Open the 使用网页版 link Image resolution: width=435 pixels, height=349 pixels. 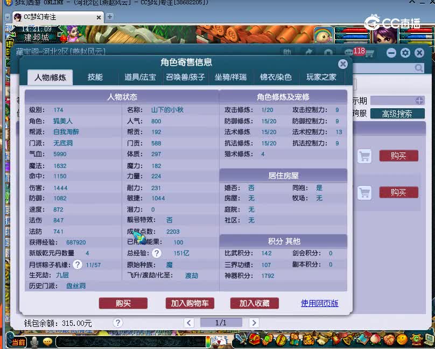(x=320, y=303)
